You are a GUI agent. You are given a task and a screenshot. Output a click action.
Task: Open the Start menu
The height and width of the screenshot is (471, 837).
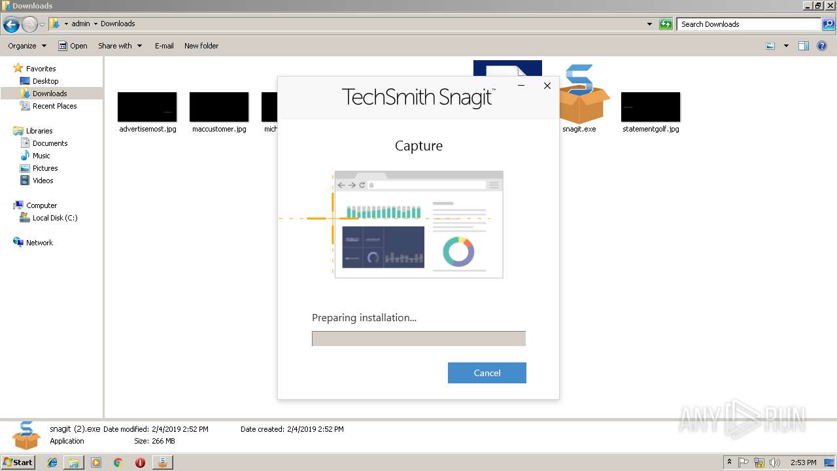pos(18,462)
